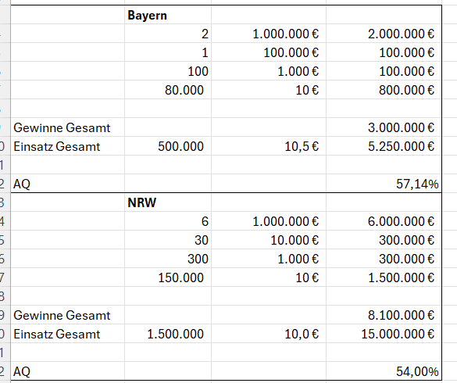Select the bold Bayern header cell
The height and width of the screenshot is (383, 457).
click(x=168, y=15)
